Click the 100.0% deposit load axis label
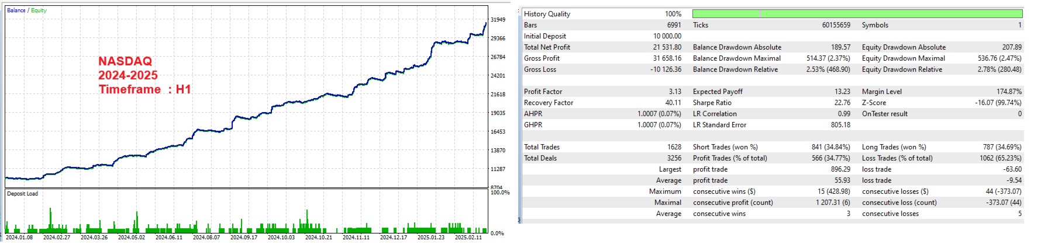Screen dimensions: 1041x244 coord(500,193)
